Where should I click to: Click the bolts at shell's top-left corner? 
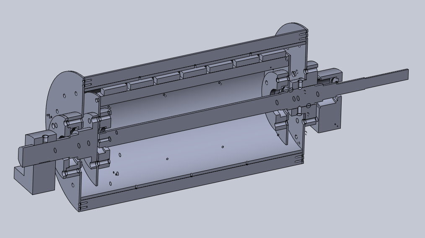point(84,80)
